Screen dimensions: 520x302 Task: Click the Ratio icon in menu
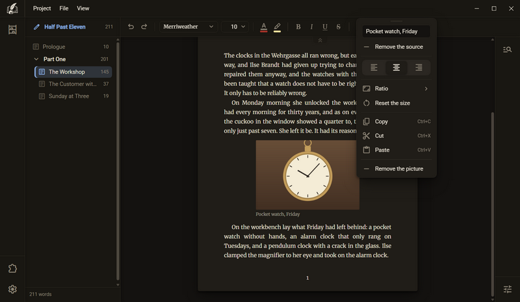click(366, 89)
